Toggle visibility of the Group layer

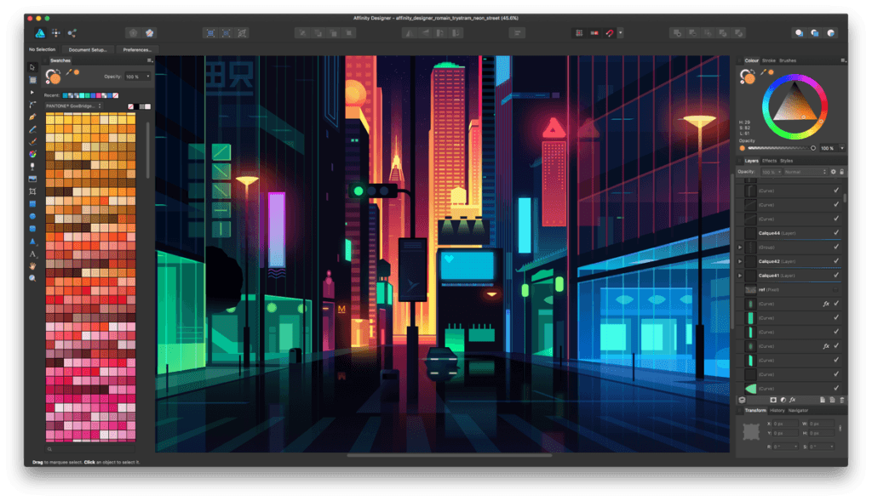click(x=836, y=247)
